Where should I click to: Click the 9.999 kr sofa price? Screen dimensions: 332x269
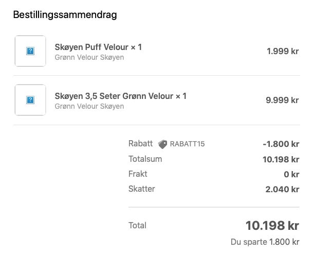pos(282,100)
